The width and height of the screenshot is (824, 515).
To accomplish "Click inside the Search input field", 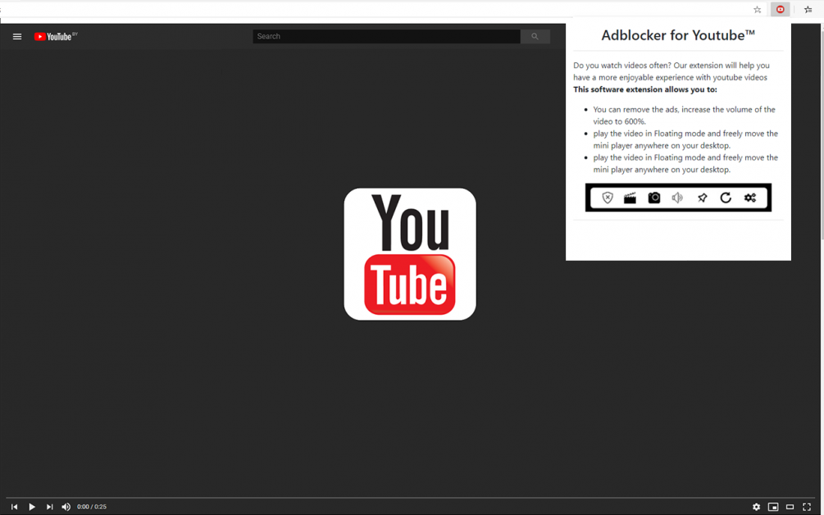I will tap(385, 36).
